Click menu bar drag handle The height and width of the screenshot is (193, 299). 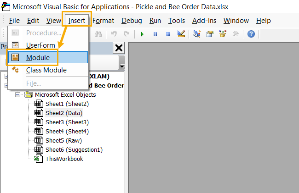pyautogui.click(x=3, y=20)
